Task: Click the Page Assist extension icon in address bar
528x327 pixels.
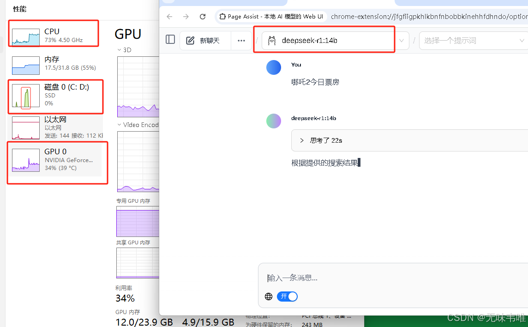Action: 222,17
